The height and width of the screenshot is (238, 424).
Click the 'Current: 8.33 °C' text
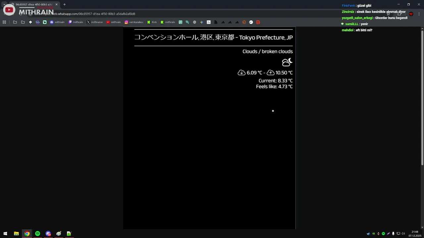tap(276, 81)
